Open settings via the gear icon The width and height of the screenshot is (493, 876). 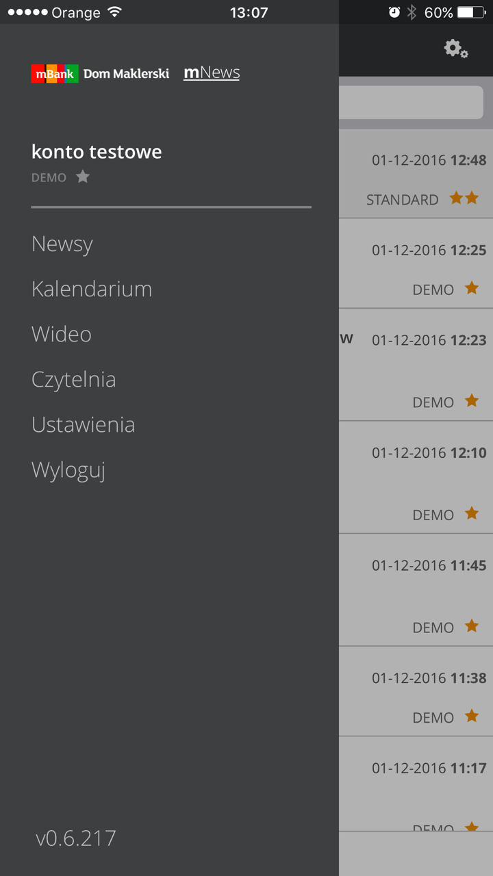(455, 49)
